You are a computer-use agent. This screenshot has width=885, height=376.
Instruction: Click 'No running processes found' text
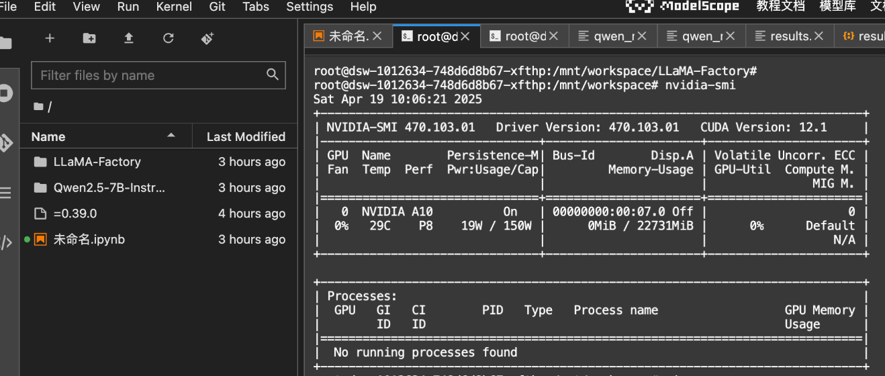[425, 352]
